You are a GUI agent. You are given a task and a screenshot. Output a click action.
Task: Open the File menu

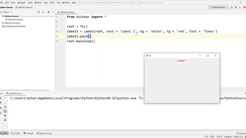(2, 3)
